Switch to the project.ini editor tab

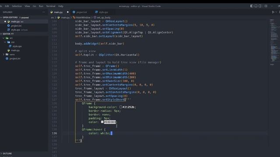(x=81, y=12)
